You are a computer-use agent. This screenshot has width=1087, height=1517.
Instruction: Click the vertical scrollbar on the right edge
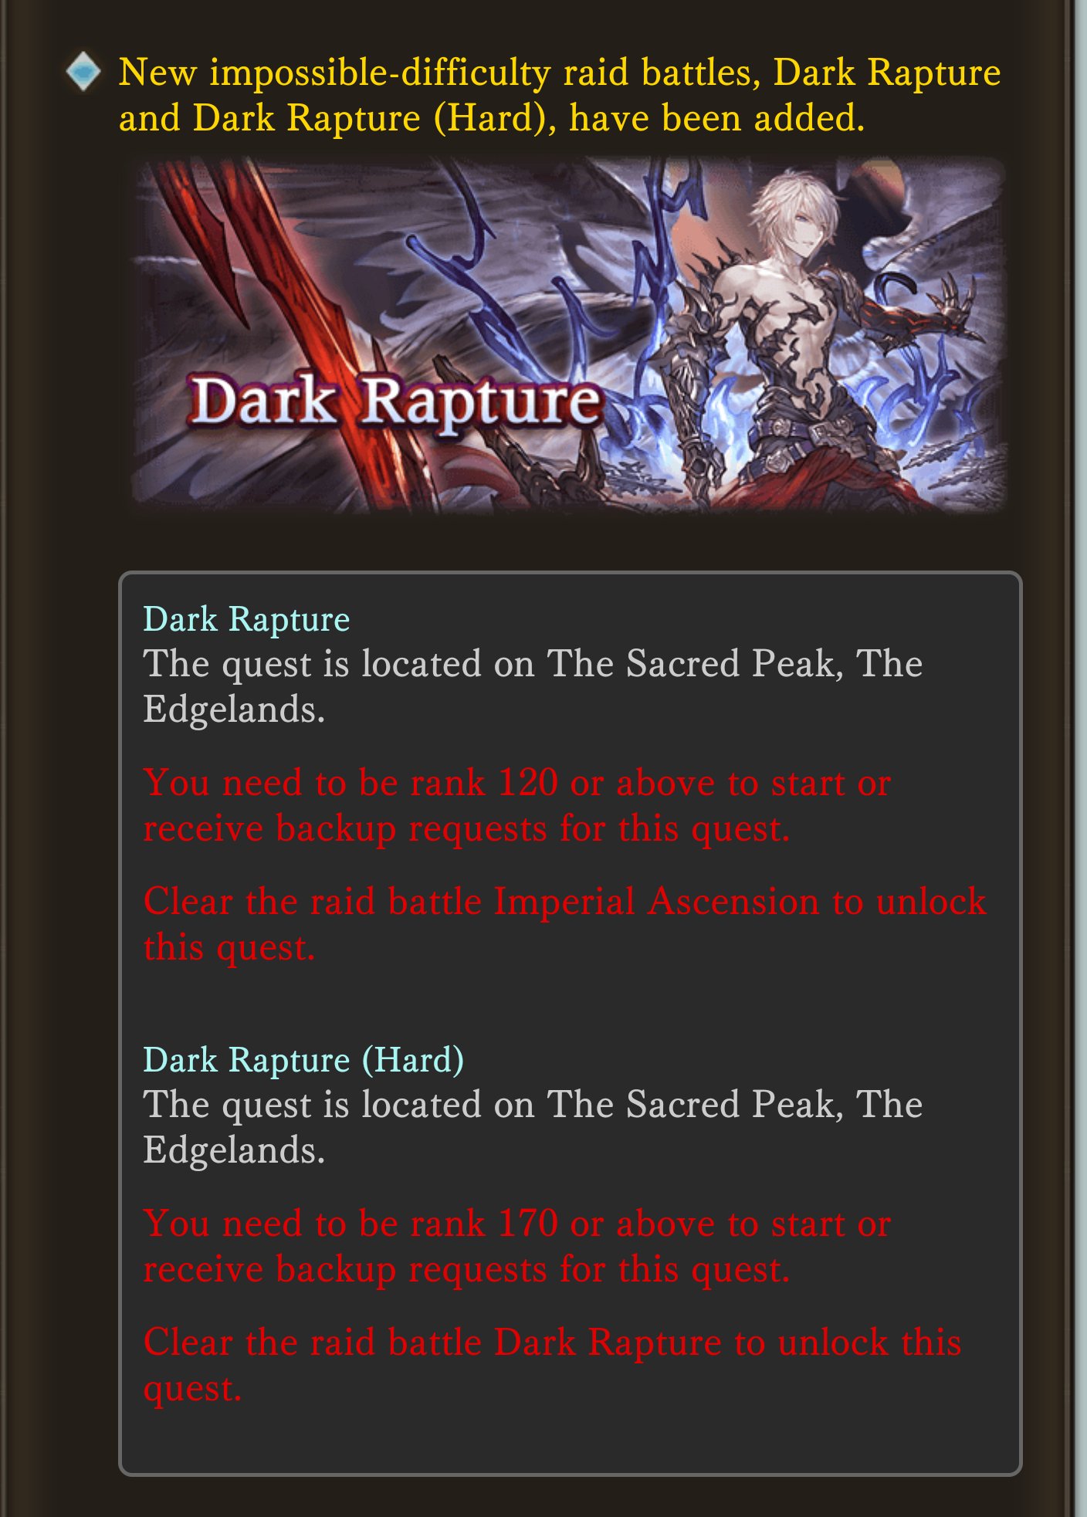click(x=1079, y=758)
